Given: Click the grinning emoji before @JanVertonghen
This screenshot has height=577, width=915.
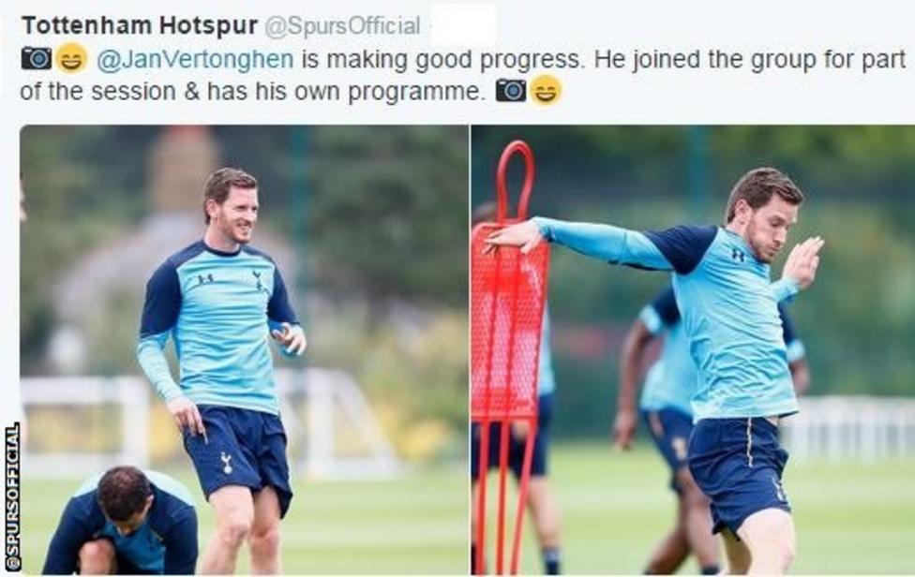Looking at the screenshot, I should point(71,58).
